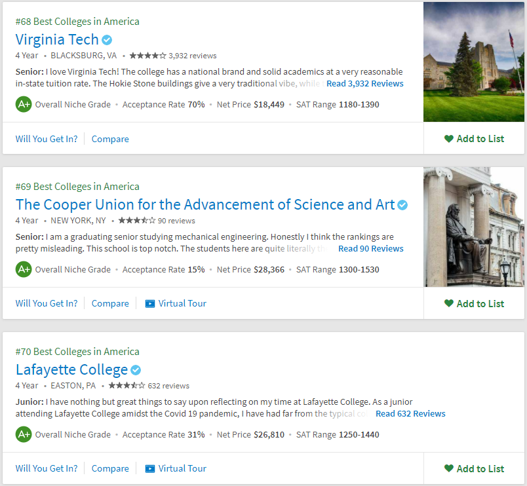Click the 'NEW YORK, NY' location text

coord(78,220)
